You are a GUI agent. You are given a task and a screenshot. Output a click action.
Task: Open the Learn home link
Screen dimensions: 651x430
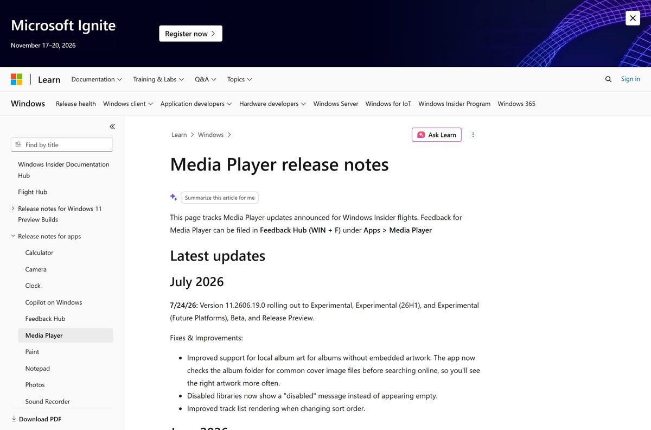pyautogui.click(x=49, y=79)
